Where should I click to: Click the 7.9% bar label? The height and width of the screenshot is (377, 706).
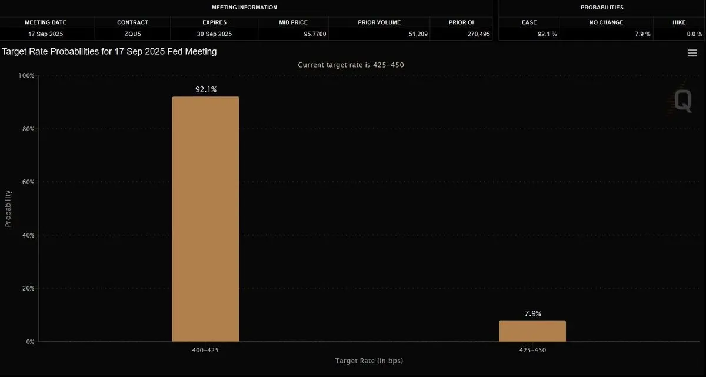pos(532,313)
